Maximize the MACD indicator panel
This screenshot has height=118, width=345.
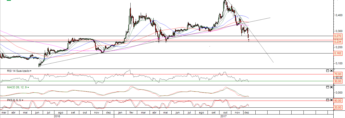(328, 87)
